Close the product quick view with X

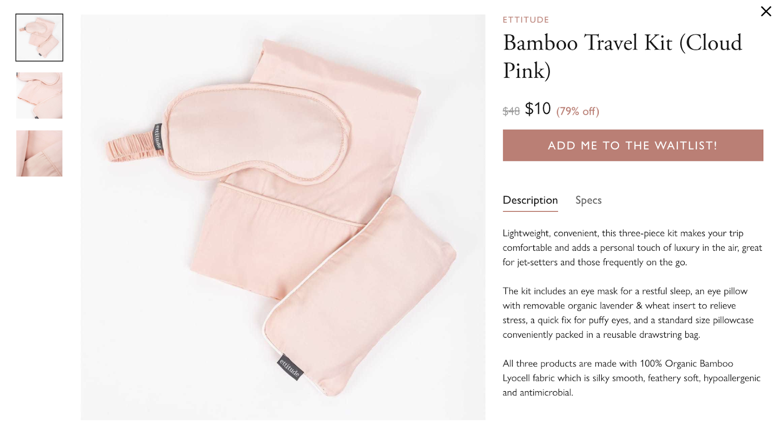pyautogui.click(x=766, y=11)
